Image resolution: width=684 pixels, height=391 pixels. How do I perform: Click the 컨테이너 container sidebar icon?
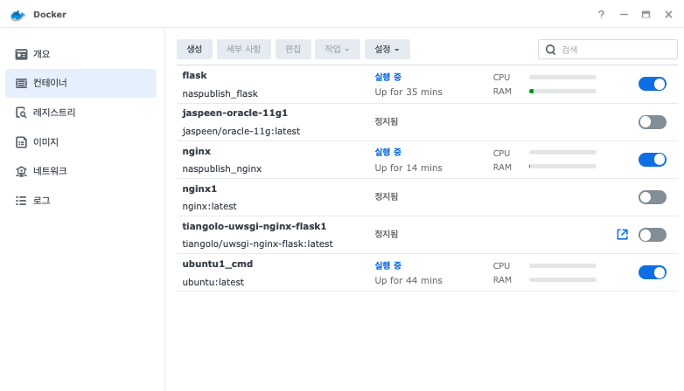point(21,83)
